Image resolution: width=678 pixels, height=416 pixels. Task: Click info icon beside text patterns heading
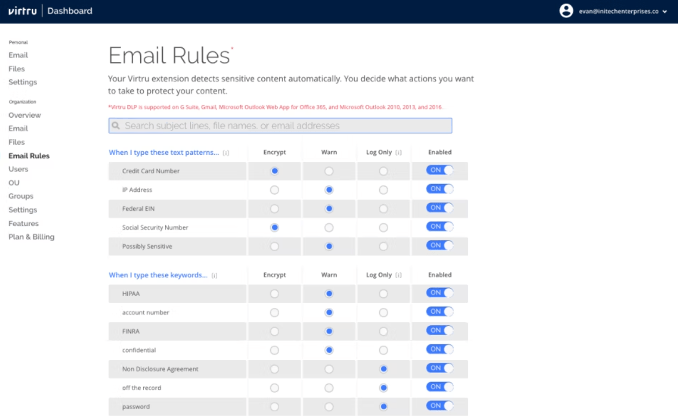(x=226, y=153)
